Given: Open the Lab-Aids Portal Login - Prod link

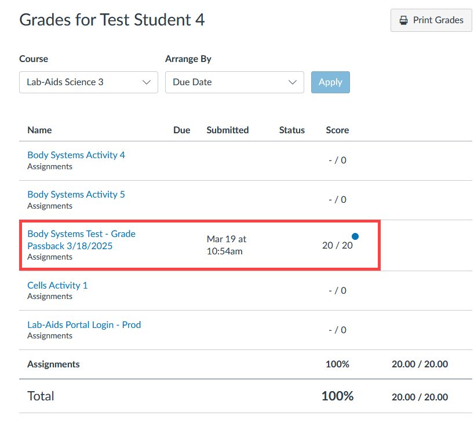Looking at the screenshot, I should (84, 325).
